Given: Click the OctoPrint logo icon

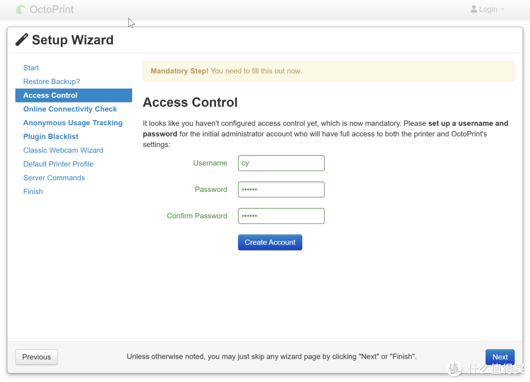Looking at the screenshot, I should pyautogui.click(x=21, y=9).
